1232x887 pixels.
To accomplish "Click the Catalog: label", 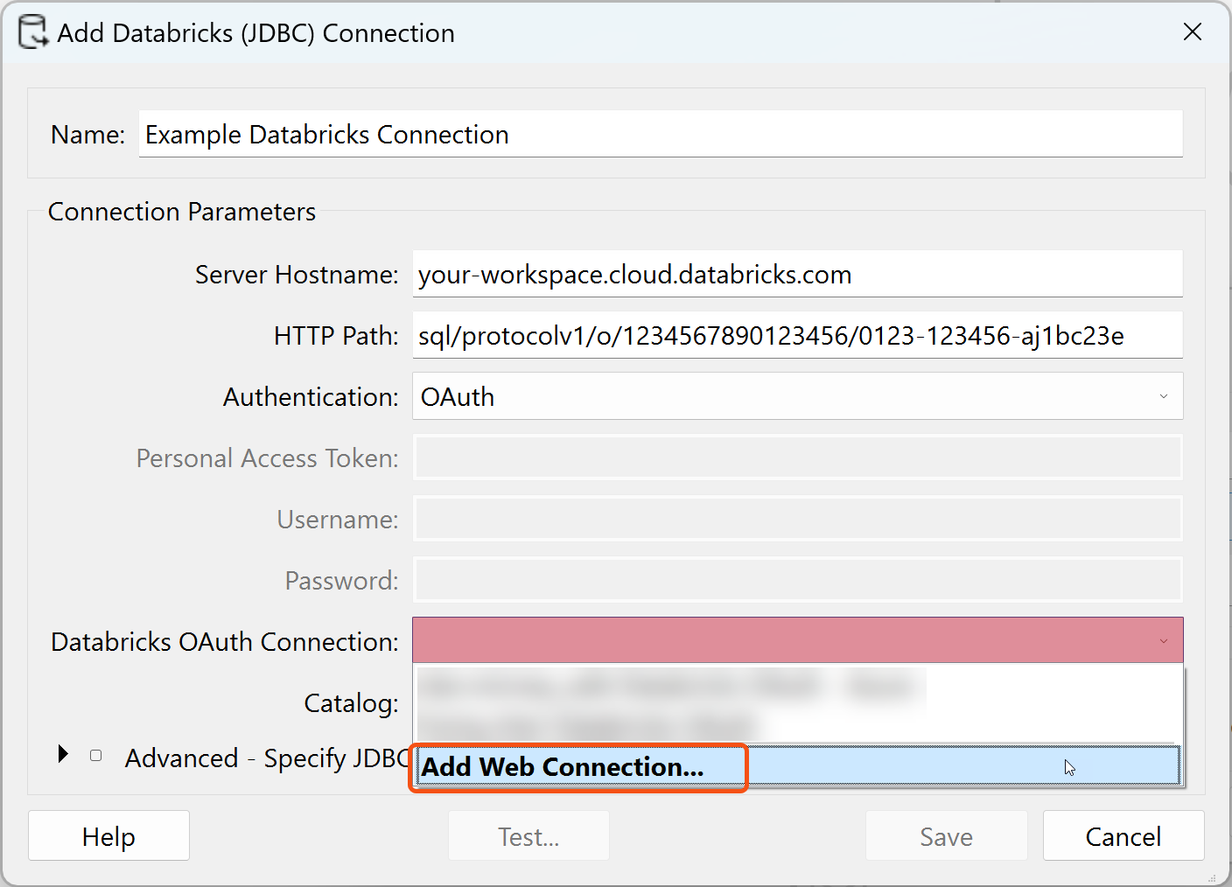I will [x=351, y=702].
